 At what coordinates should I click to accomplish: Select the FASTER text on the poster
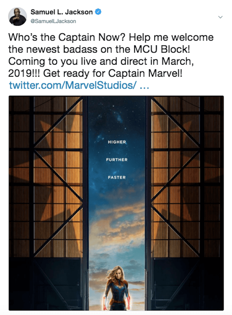click(x=117, y=177)
